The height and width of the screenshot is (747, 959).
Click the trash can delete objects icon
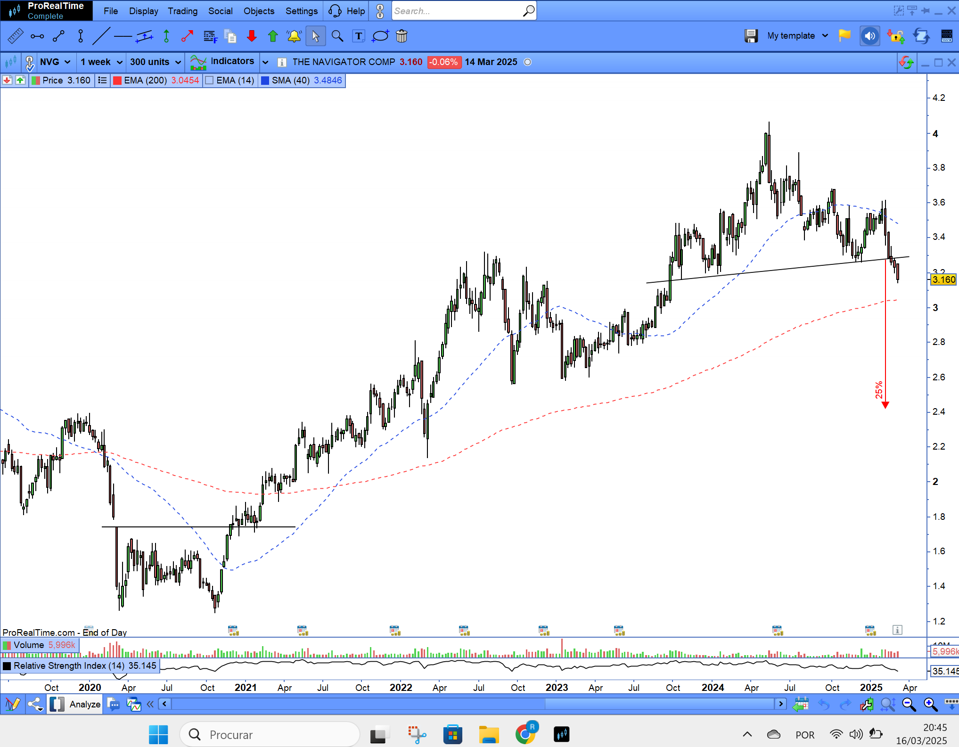[402, 36]
